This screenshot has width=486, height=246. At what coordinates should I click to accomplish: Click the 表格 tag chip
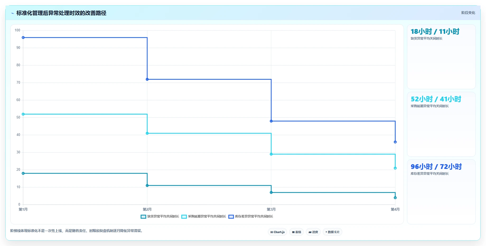pyautogui.click(x=296, y=232)
